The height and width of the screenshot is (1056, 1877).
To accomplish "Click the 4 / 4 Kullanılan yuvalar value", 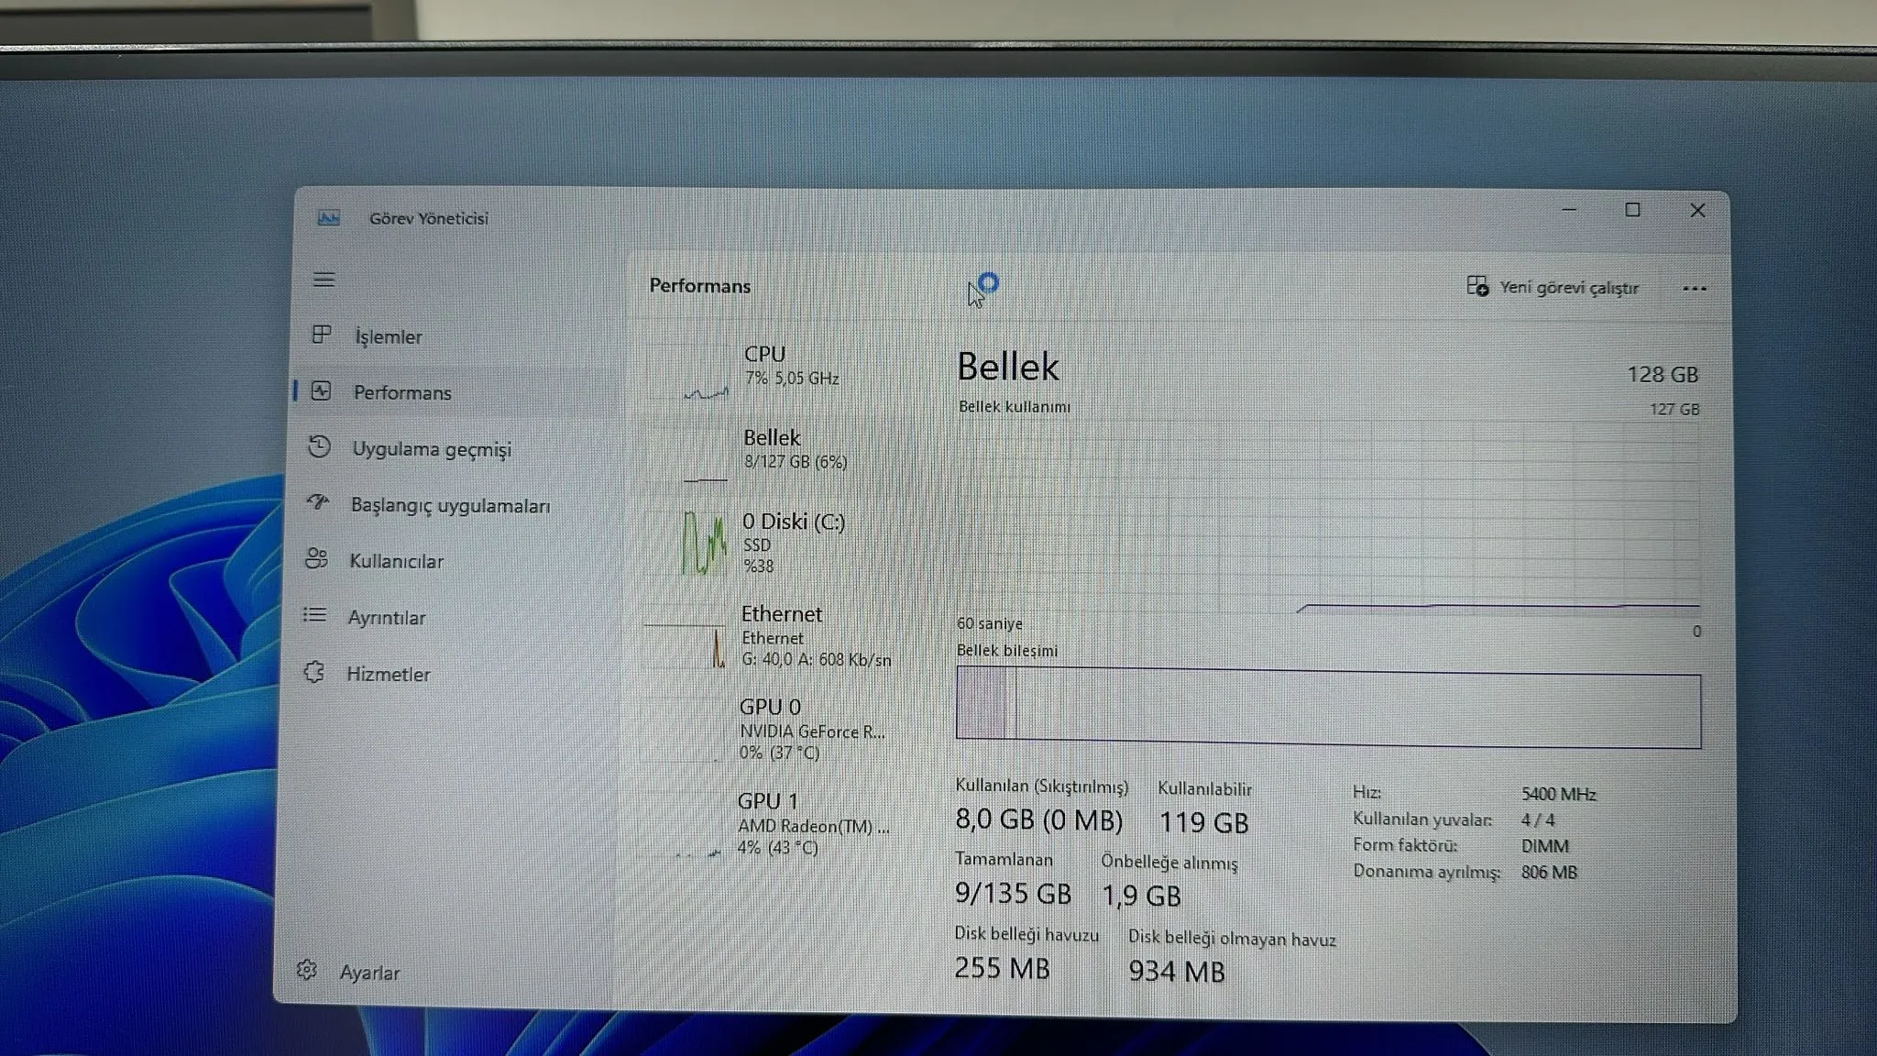I will 1537,819.
